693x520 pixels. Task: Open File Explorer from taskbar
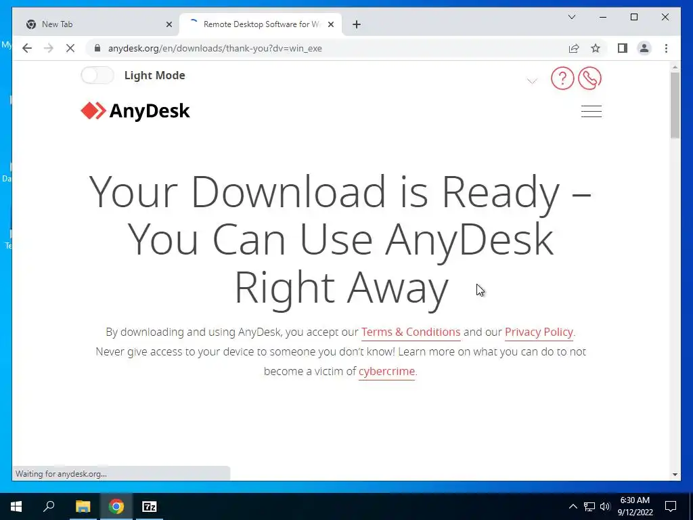(83, 506)
